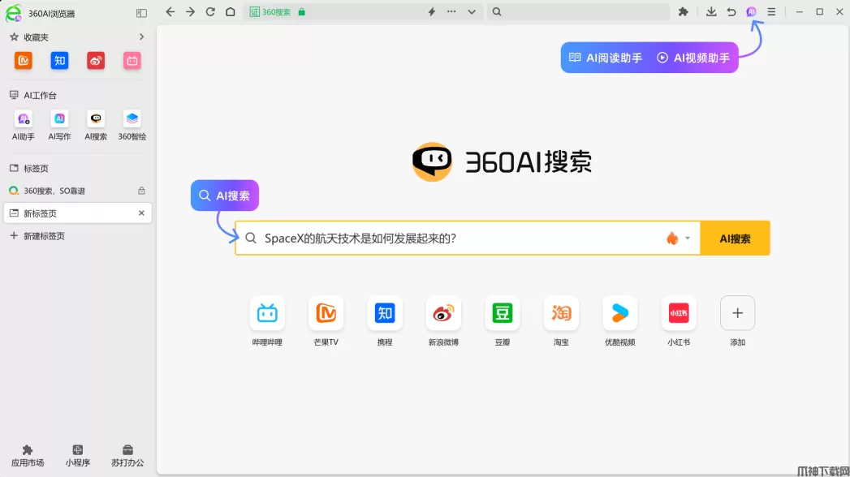The height and width of the screenshot is (477, 850).
Task: Open 应用市场 at the sidebar bottom
Action: 28,455
